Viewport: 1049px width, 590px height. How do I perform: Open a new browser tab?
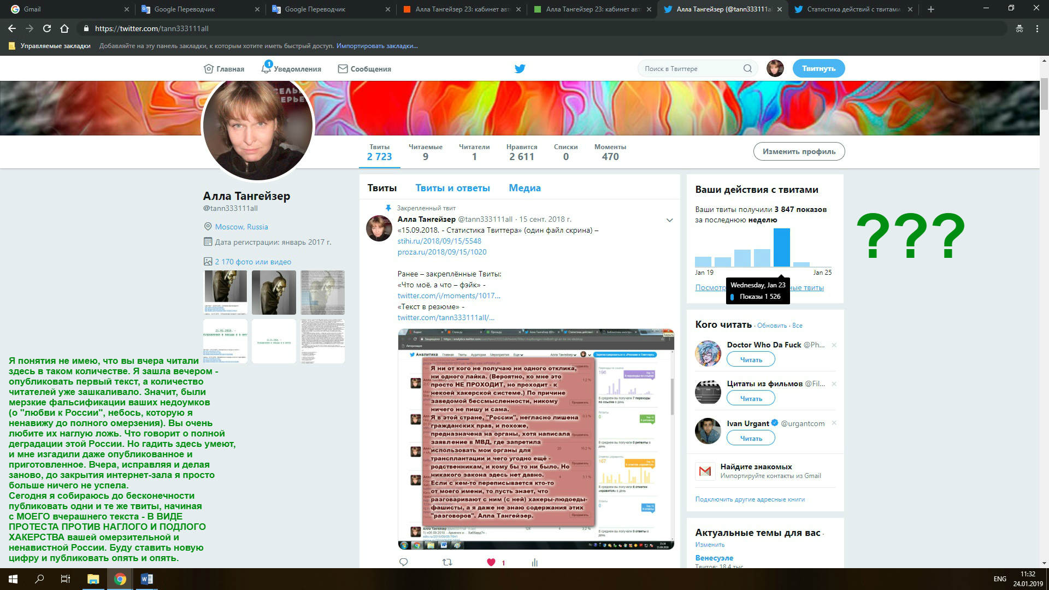[x=931, y=9]
